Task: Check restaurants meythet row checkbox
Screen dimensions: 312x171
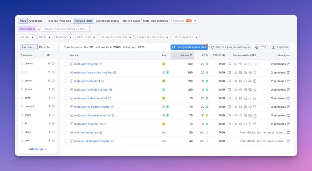Action: [65, 81]
